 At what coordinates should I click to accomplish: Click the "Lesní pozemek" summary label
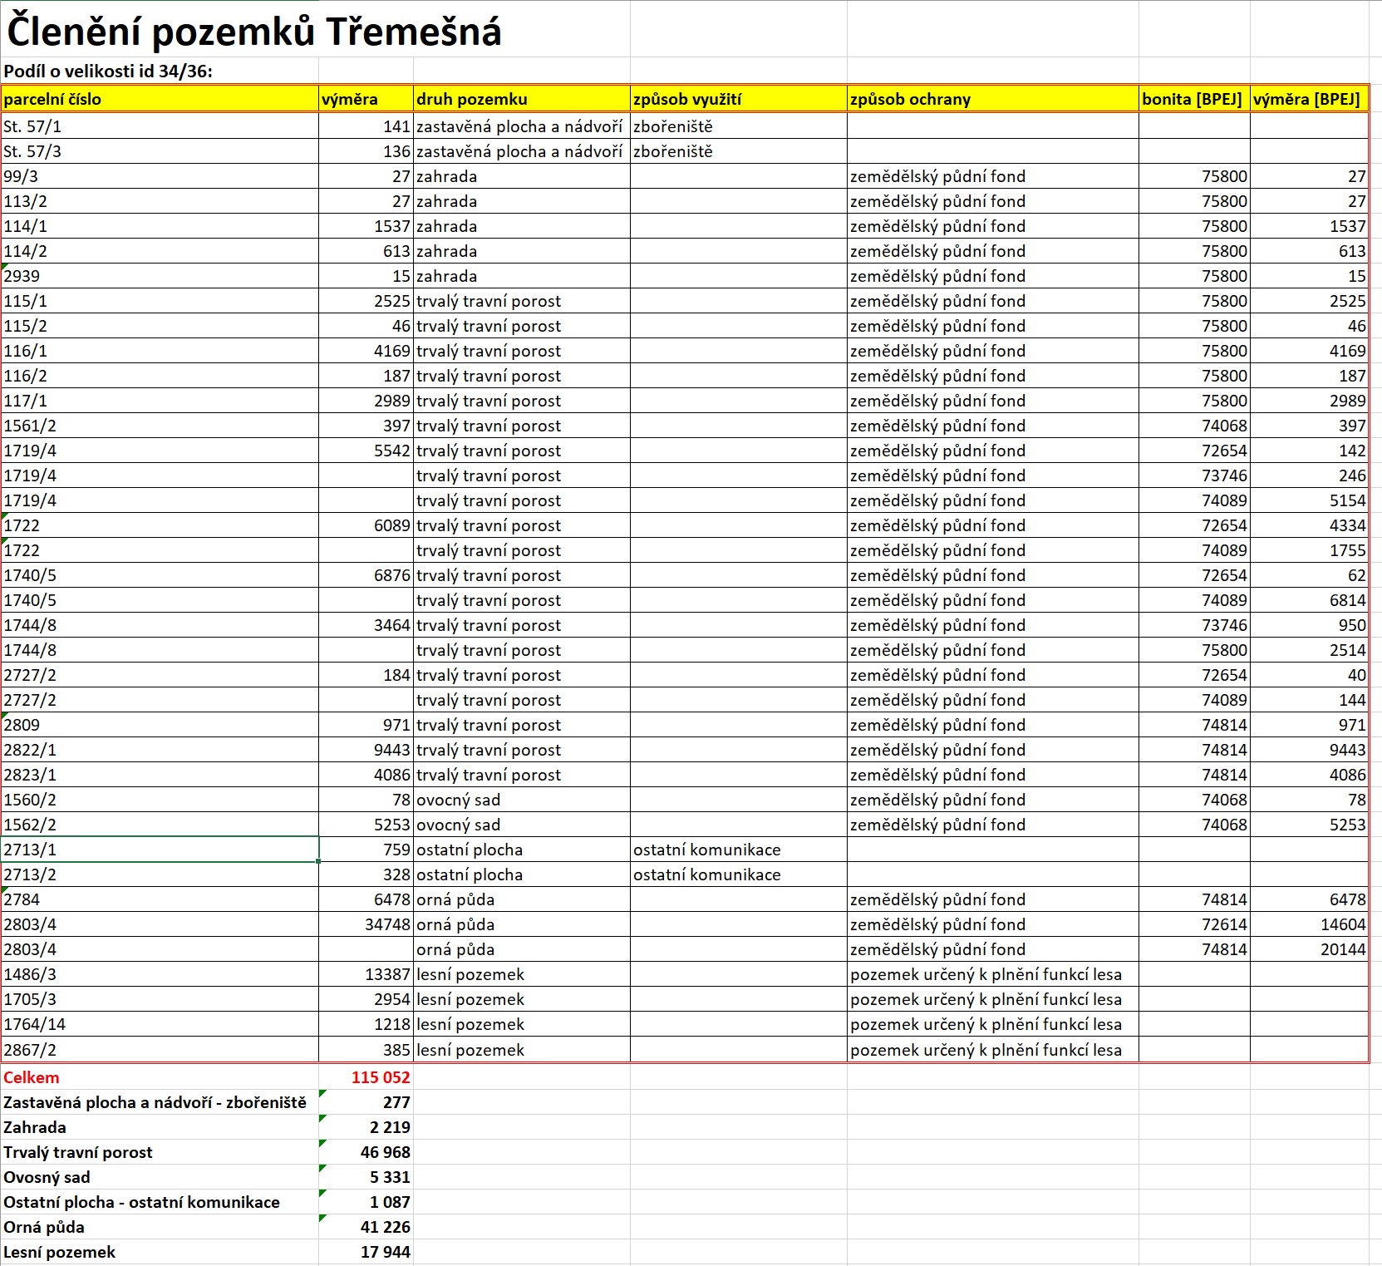point(60,1252)
